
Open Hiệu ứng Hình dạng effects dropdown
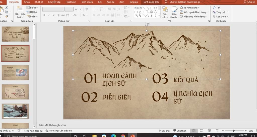[x=193, y=16]
